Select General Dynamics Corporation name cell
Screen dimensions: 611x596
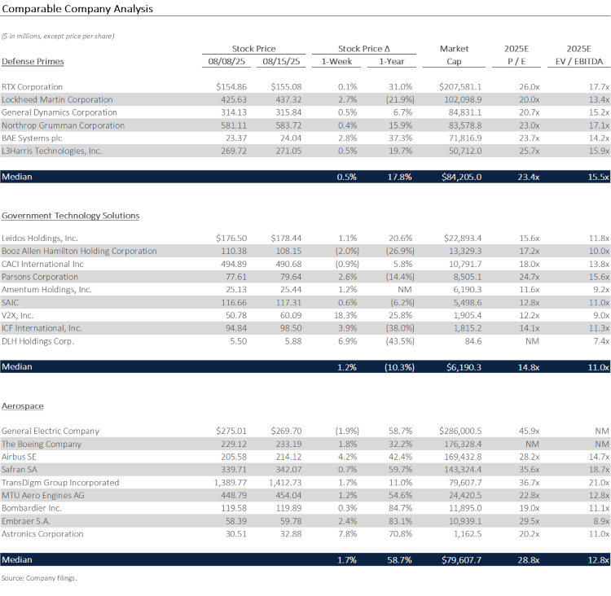(59, 112)
